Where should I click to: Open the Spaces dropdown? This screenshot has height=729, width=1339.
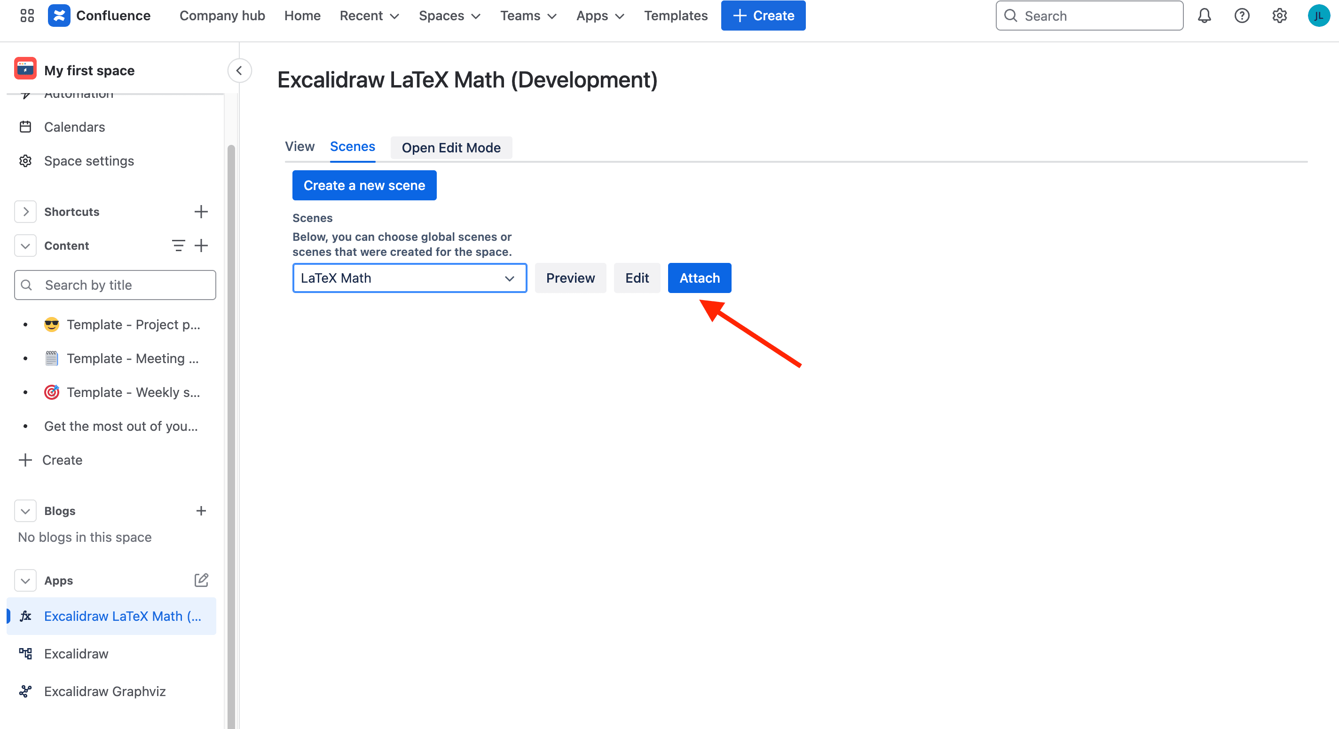click(449, 16)
